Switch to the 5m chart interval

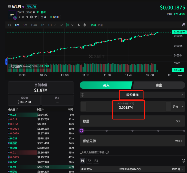[25, 25]
